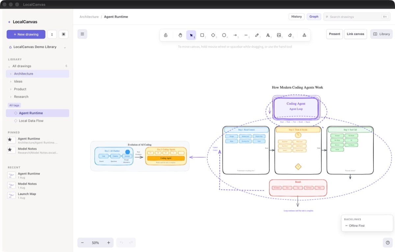Click the undo arrow button
This screenshot has width=395, height=252.
coord(121,243)
